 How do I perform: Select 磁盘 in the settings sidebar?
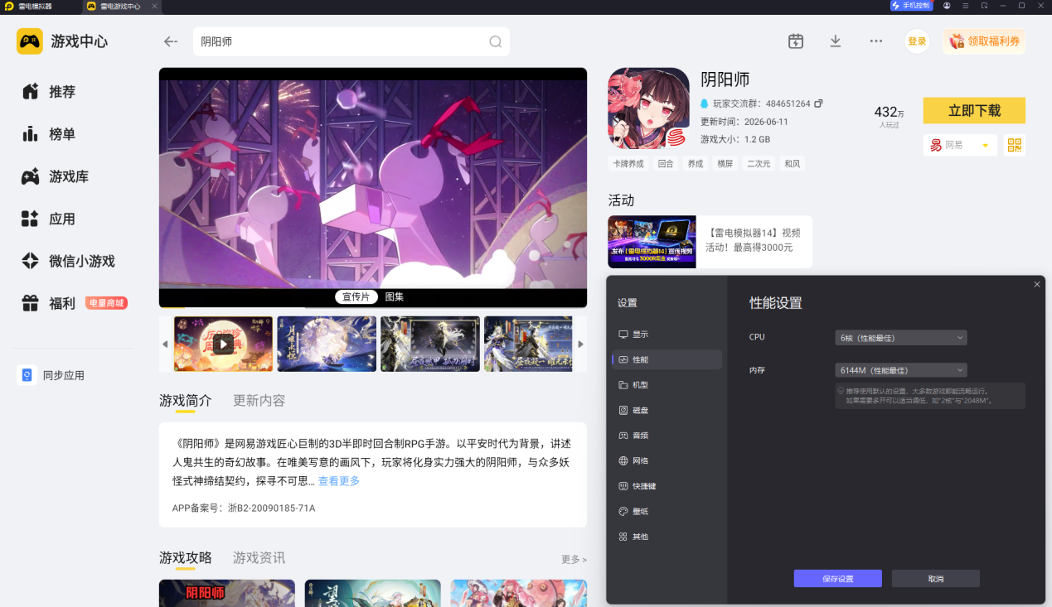[x=667, y=410]
